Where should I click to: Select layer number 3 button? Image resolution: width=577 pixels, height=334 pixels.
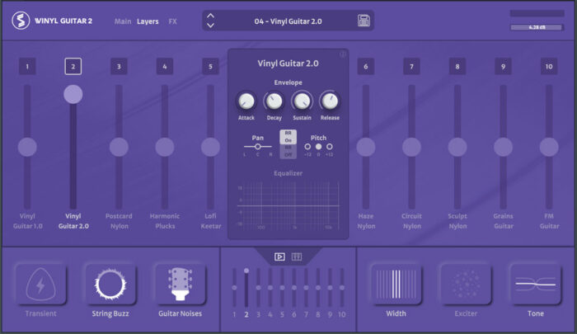click(119, 66)
